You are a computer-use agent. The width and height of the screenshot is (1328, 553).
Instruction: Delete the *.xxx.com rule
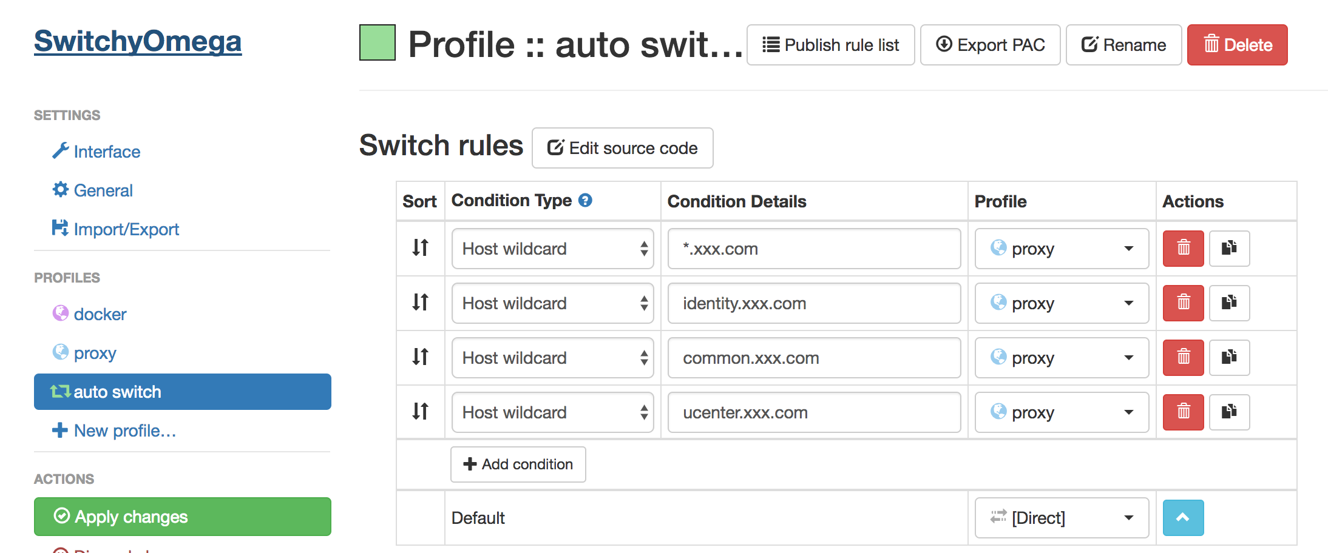coord(1183,249)
